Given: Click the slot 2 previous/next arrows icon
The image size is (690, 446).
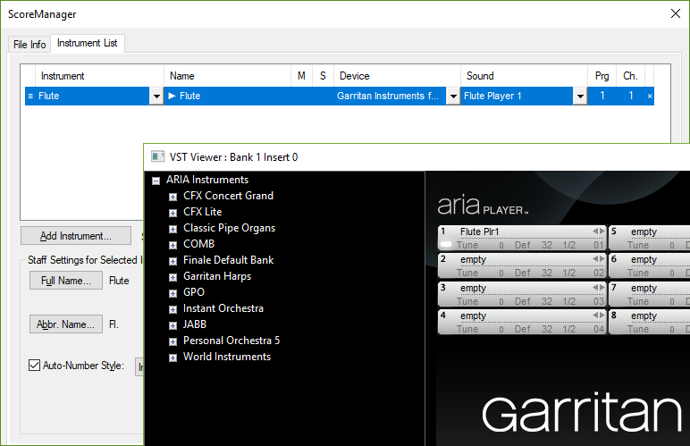Looking at the screenshot, I should pyautogui.click(x=599, y=258).
